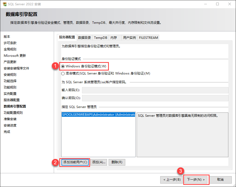Switch to the 数据目录 tab
The width and height of the screenshot is (236, 187).
pos(84,38)
